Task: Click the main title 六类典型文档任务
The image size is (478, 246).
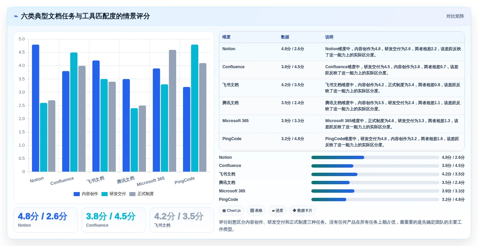Action: tap(85, 16)
